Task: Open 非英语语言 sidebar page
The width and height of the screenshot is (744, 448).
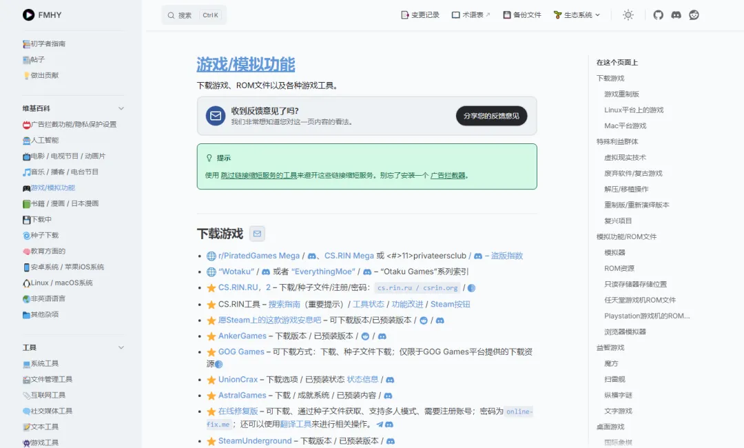Action: (44, 298)
